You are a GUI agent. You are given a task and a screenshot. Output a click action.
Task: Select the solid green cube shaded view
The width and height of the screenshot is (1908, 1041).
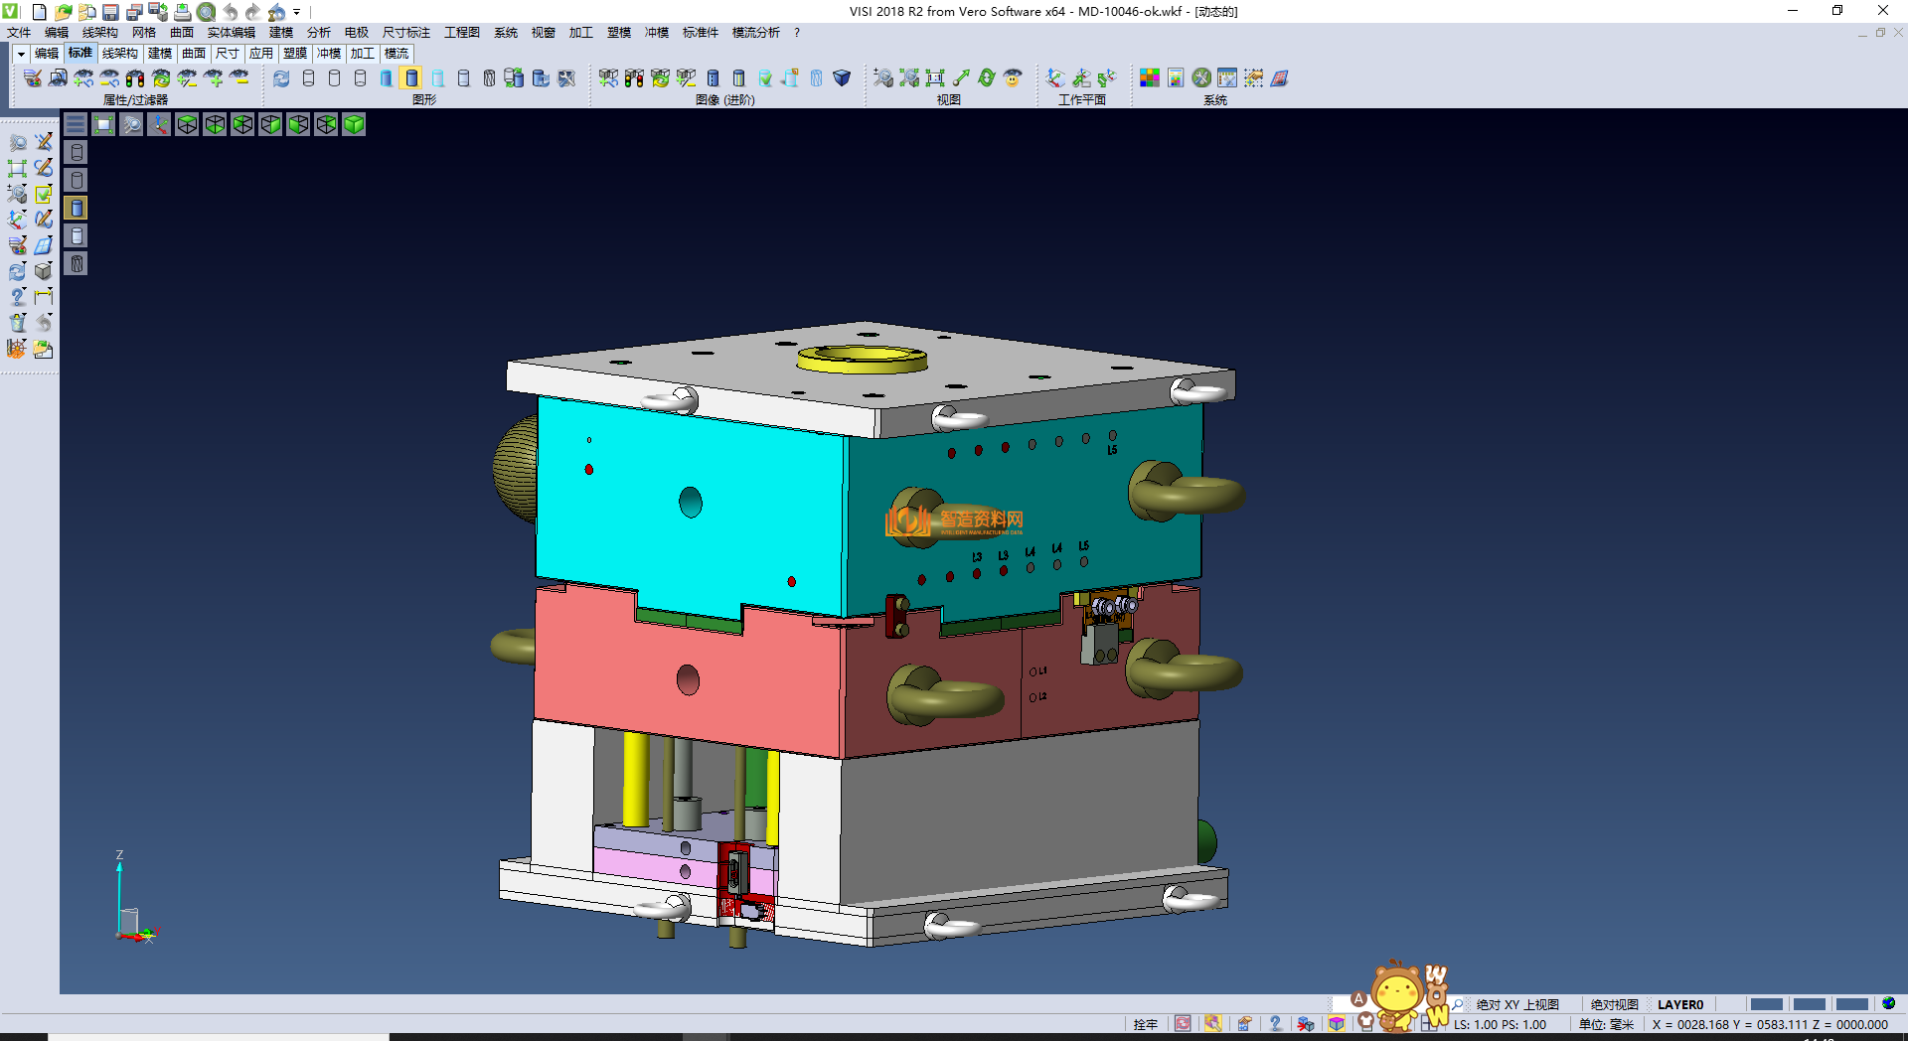(x=354, y=124)
